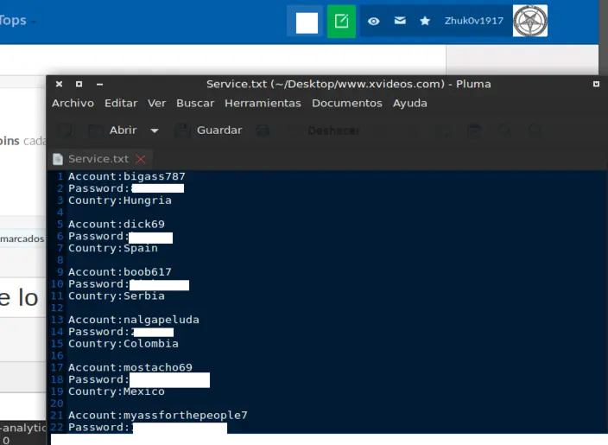Open the Ver menu
608x445 pixels.
point(156,103)
